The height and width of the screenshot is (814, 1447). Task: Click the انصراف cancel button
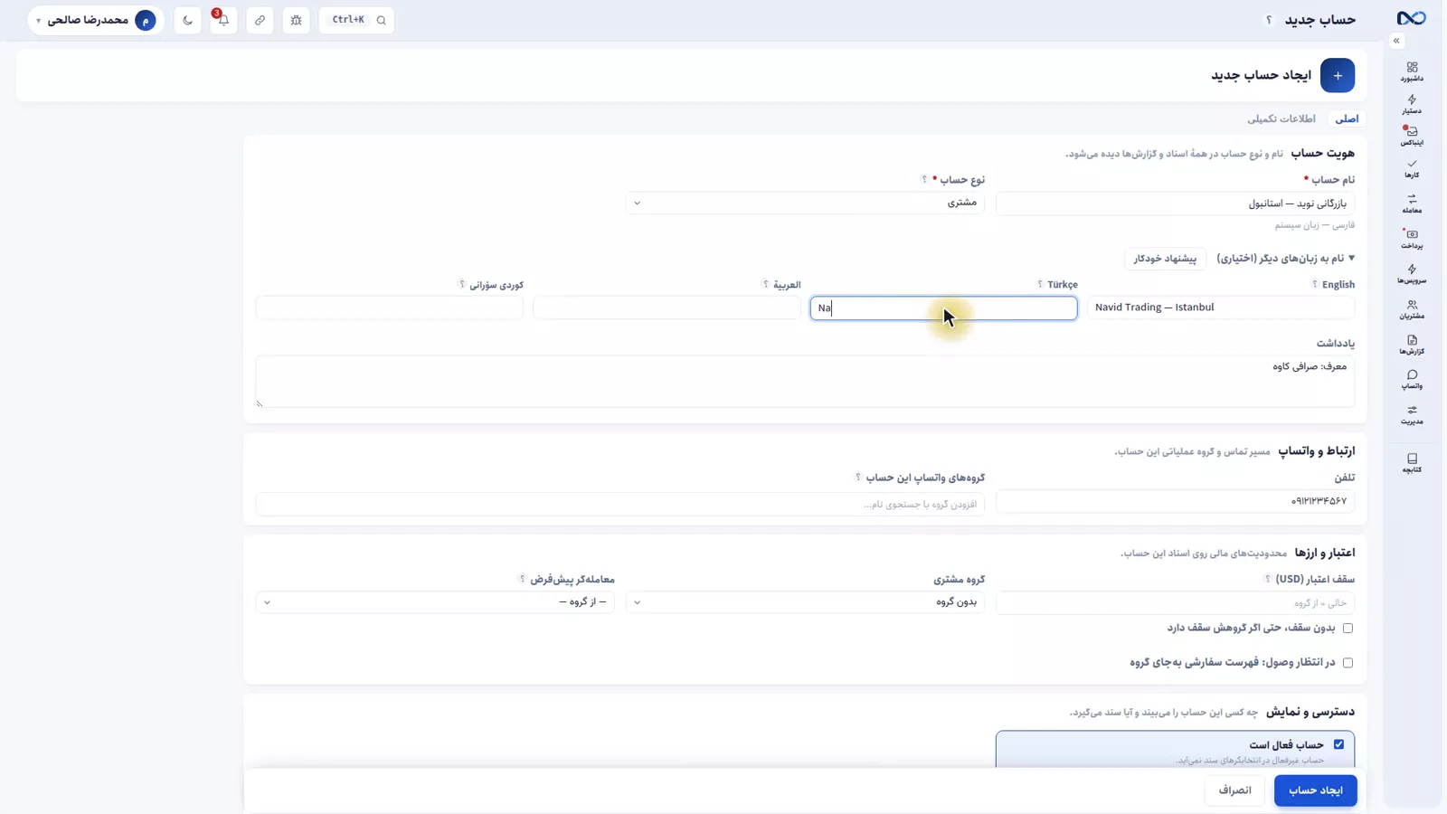pos(1234,790)
